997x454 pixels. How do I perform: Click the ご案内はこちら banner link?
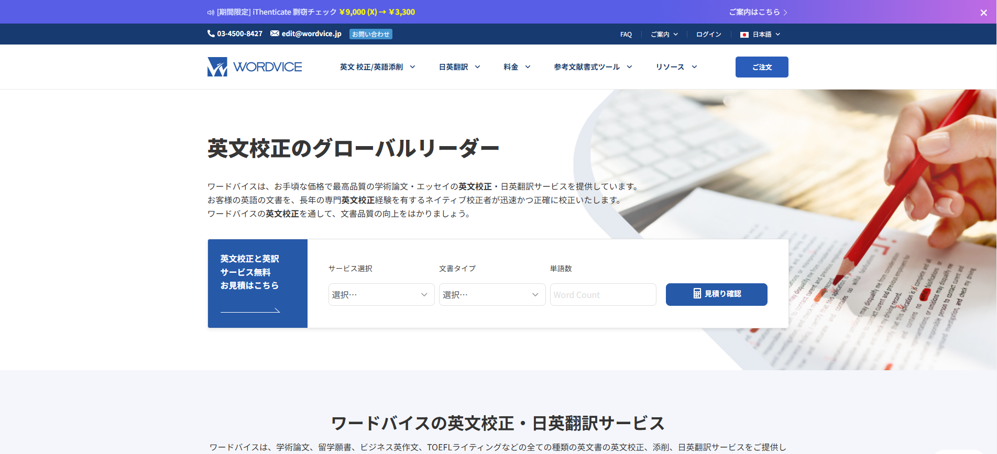click(758, 12)
